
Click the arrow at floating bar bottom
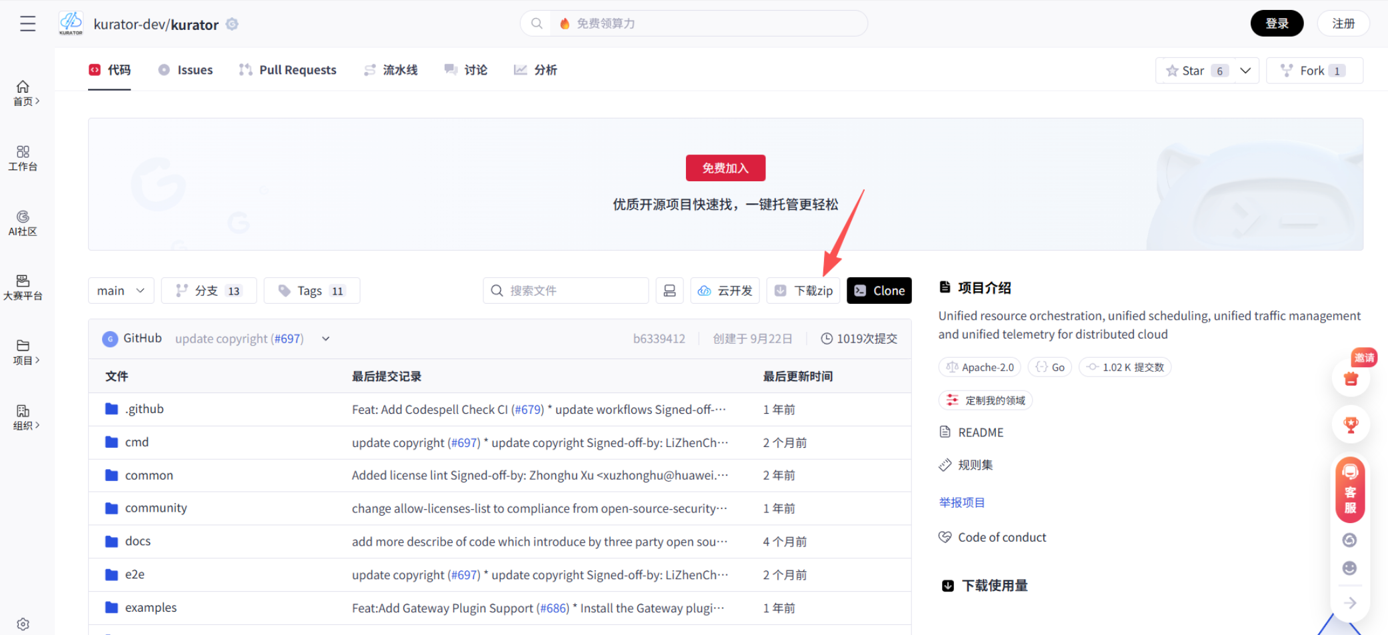1350,603
